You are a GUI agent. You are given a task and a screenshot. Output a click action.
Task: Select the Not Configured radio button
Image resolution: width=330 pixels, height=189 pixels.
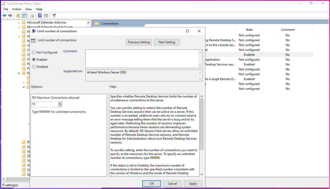tap(34, 52)
